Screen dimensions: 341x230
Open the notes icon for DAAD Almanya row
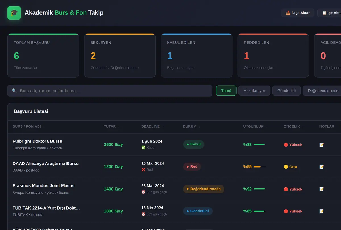click(321, 167)
